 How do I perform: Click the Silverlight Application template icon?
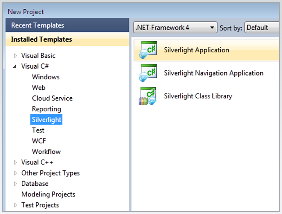[x=147, y=50]
